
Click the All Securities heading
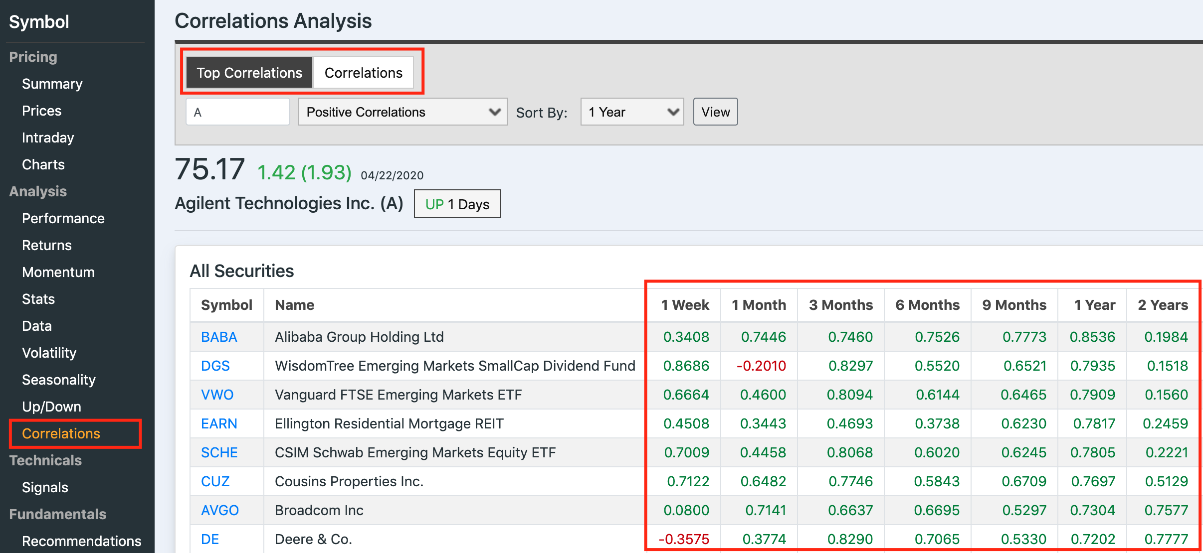coord(242,271)
